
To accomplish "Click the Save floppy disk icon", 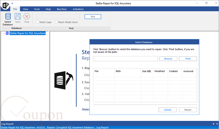I will (x=18, y=16).
